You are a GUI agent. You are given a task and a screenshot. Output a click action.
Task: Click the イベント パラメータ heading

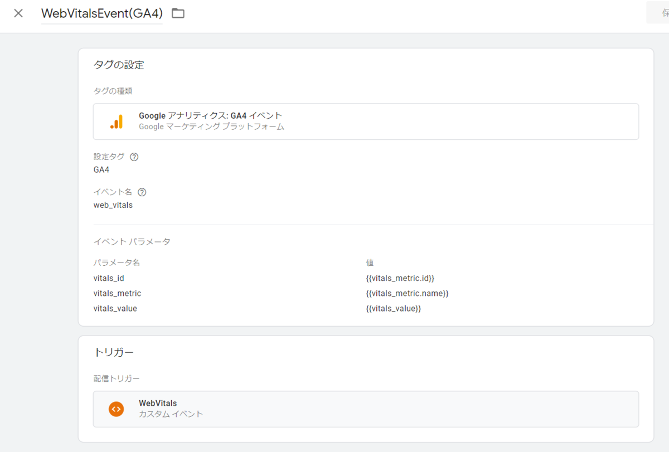tap(132, 241)
